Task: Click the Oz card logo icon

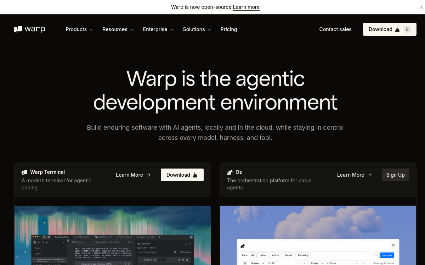Action: coord(229,172)
